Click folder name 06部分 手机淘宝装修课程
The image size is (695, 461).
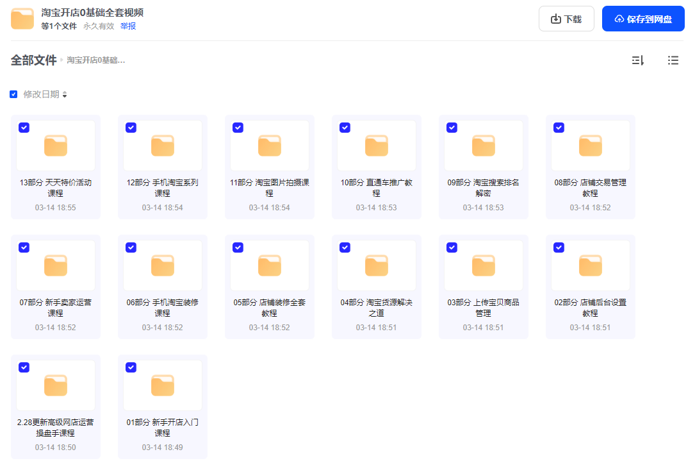162,308
